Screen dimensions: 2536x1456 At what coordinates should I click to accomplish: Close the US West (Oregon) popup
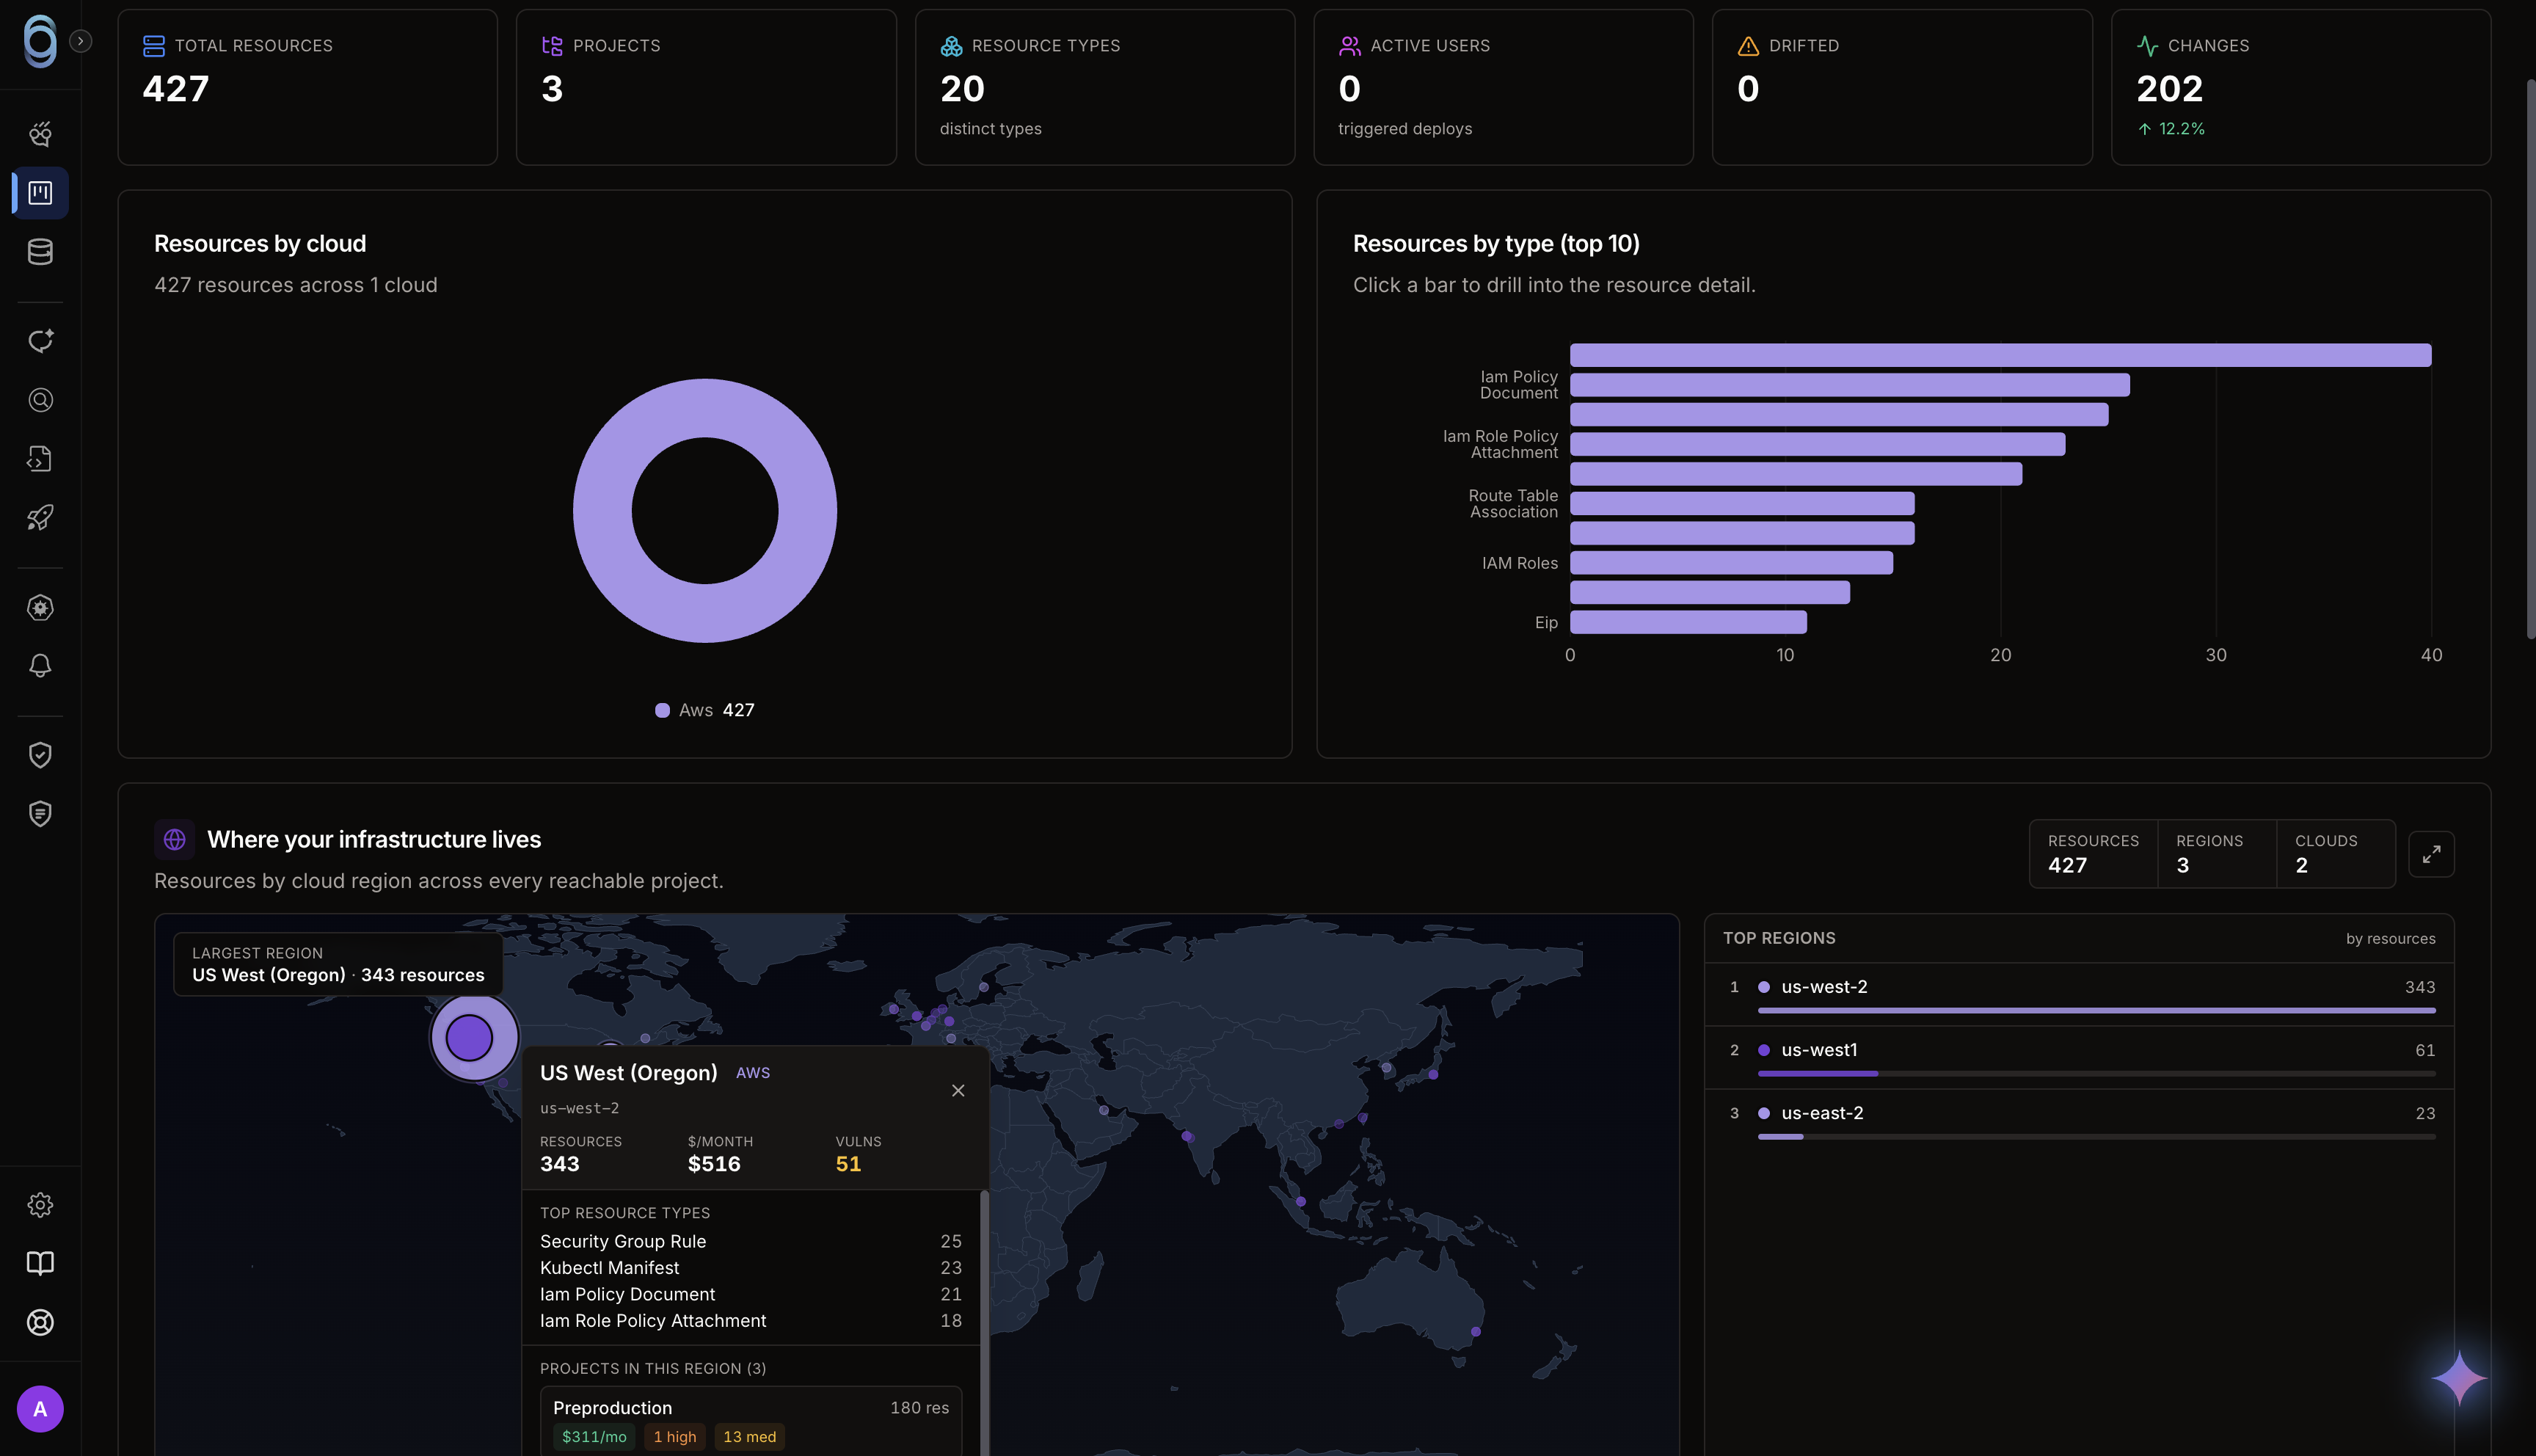coord(958,1091)
